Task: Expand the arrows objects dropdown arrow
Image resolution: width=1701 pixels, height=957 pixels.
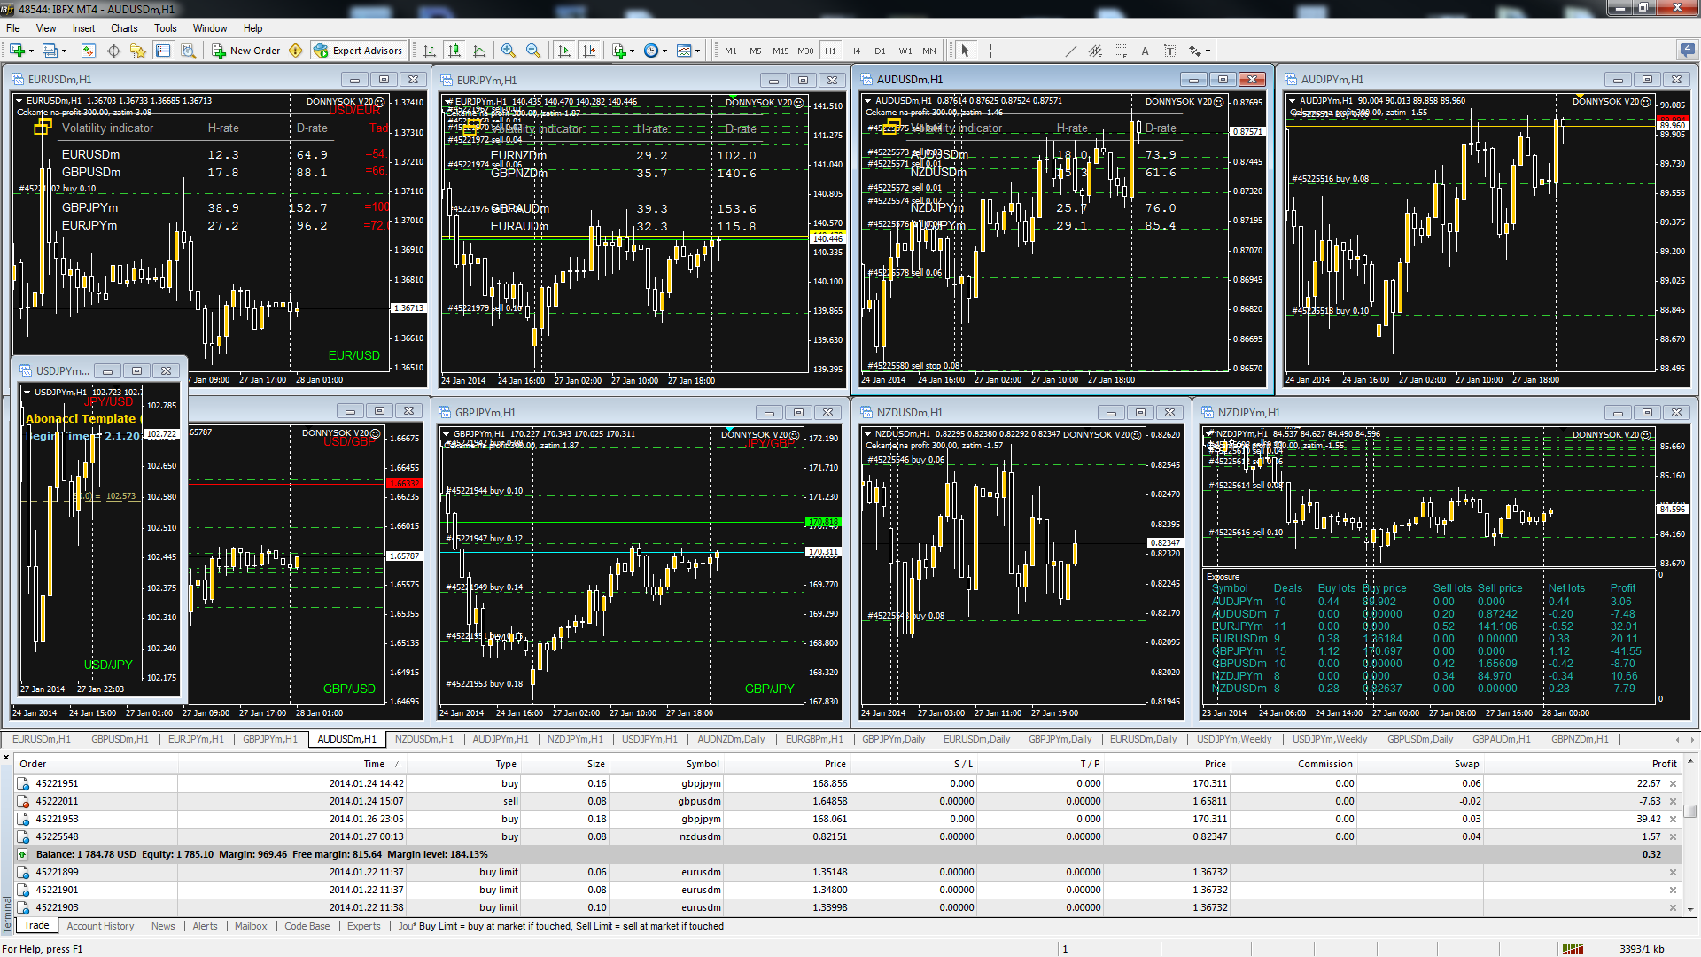Action: [1208, 51]
